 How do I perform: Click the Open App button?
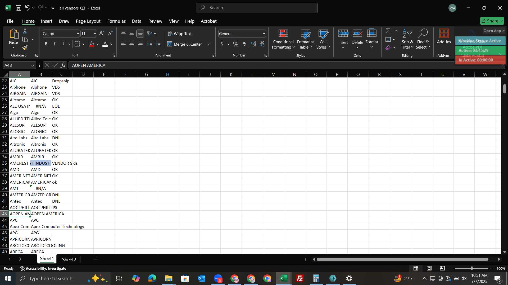point(494,31)
